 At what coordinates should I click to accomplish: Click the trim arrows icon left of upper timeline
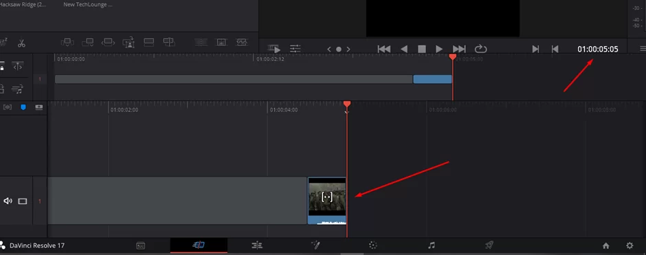(18, 66)
